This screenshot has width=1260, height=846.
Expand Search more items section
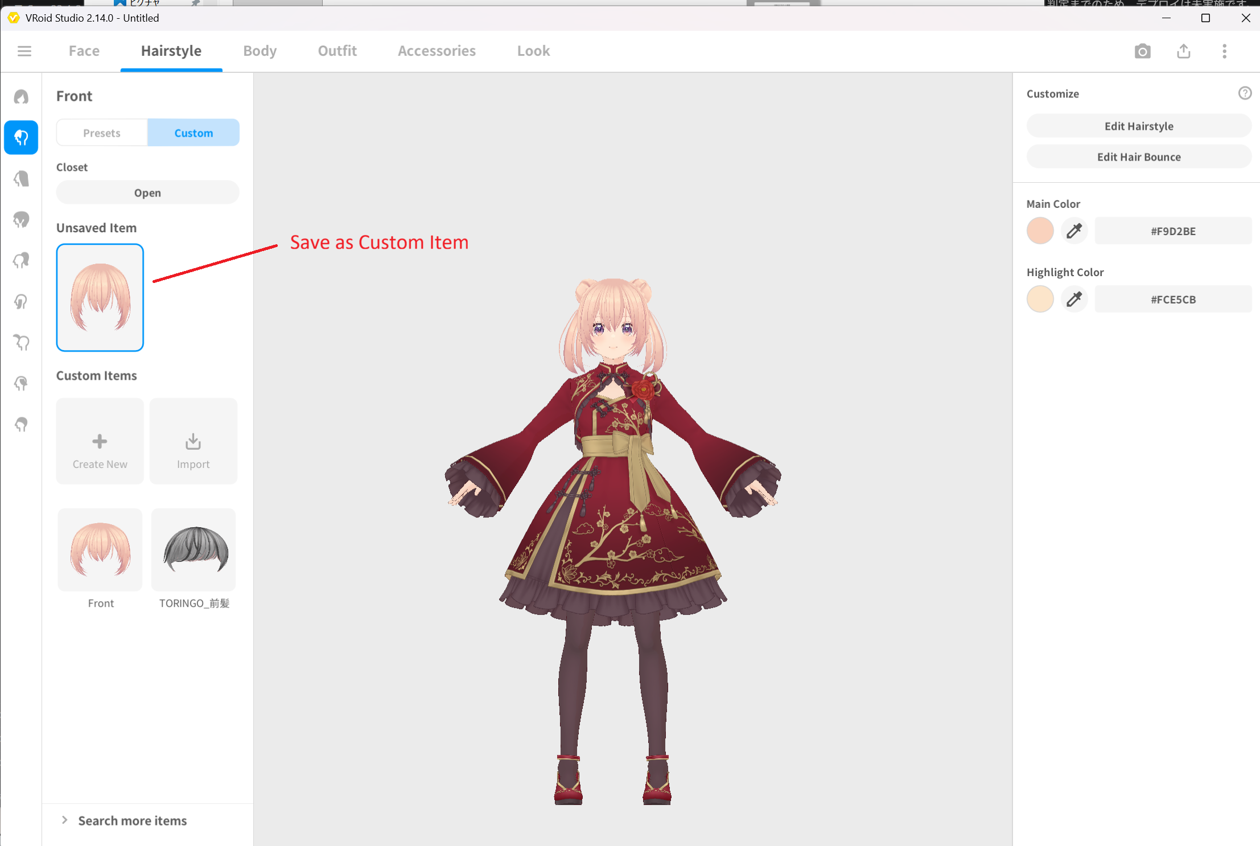point(125,820)
